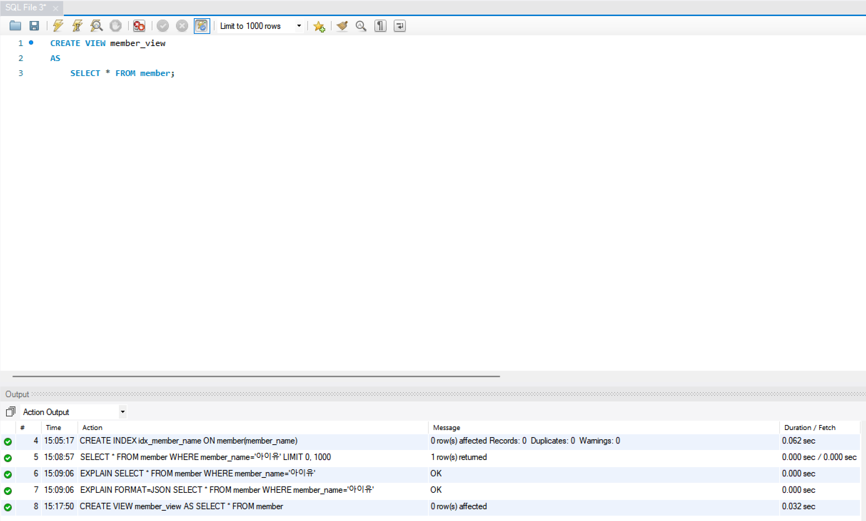This screenshot has width=866, height=521.
Task: Commit the transaction
Action: 163,26
